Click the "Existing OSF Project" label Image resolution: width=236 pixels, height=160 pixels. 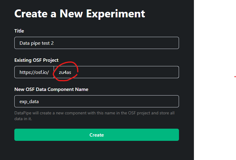[x=36, y=60]
